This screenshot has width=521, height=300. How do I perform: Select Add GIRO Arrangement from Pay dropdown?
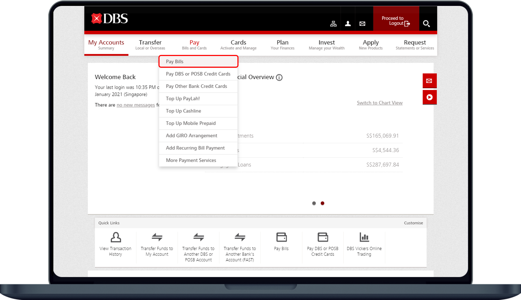click(x=192, y=135)
